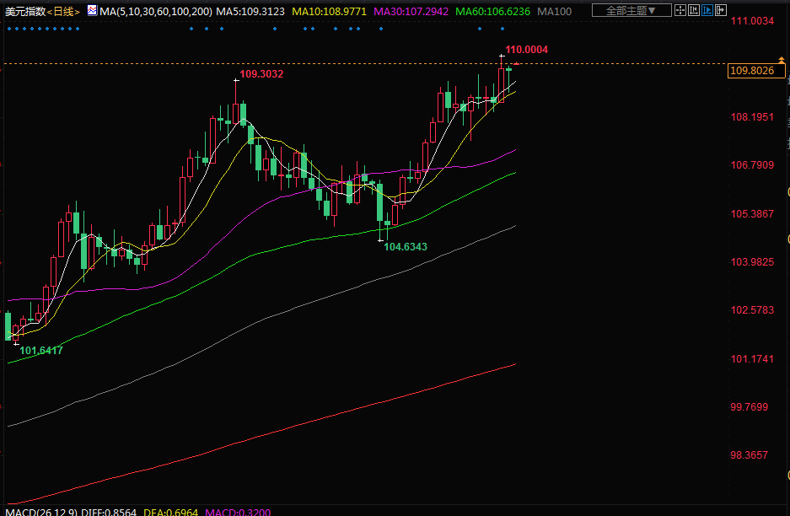Click the crosshair cursor icon in top toolbar
Screen dimensions: 790x516
[681, 11]
